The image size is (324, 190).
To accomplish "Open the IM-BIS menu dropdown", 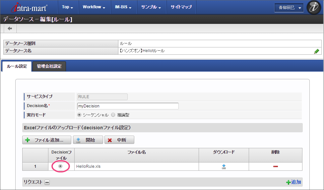I will point(124,7).
